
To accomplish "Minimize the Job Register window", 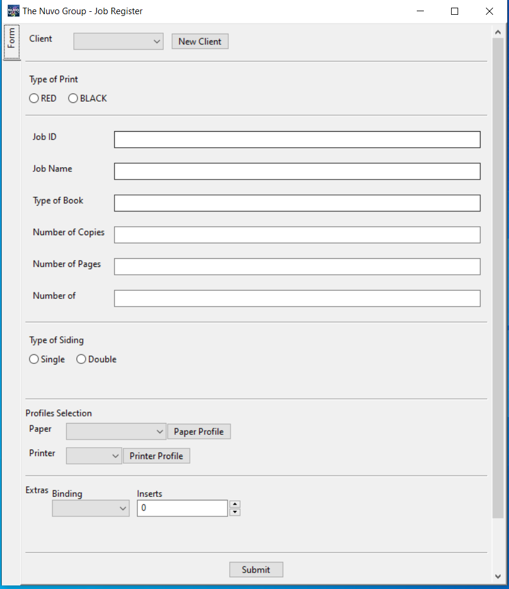I will [x=420, y=11].
